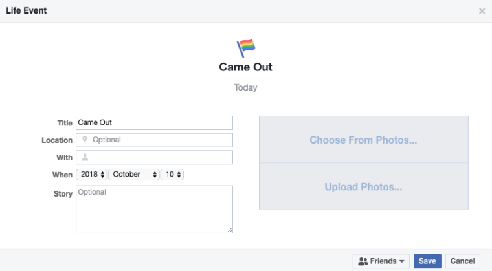Click the rainbow flag icon

pyautogui.click(x=246, y=48)
